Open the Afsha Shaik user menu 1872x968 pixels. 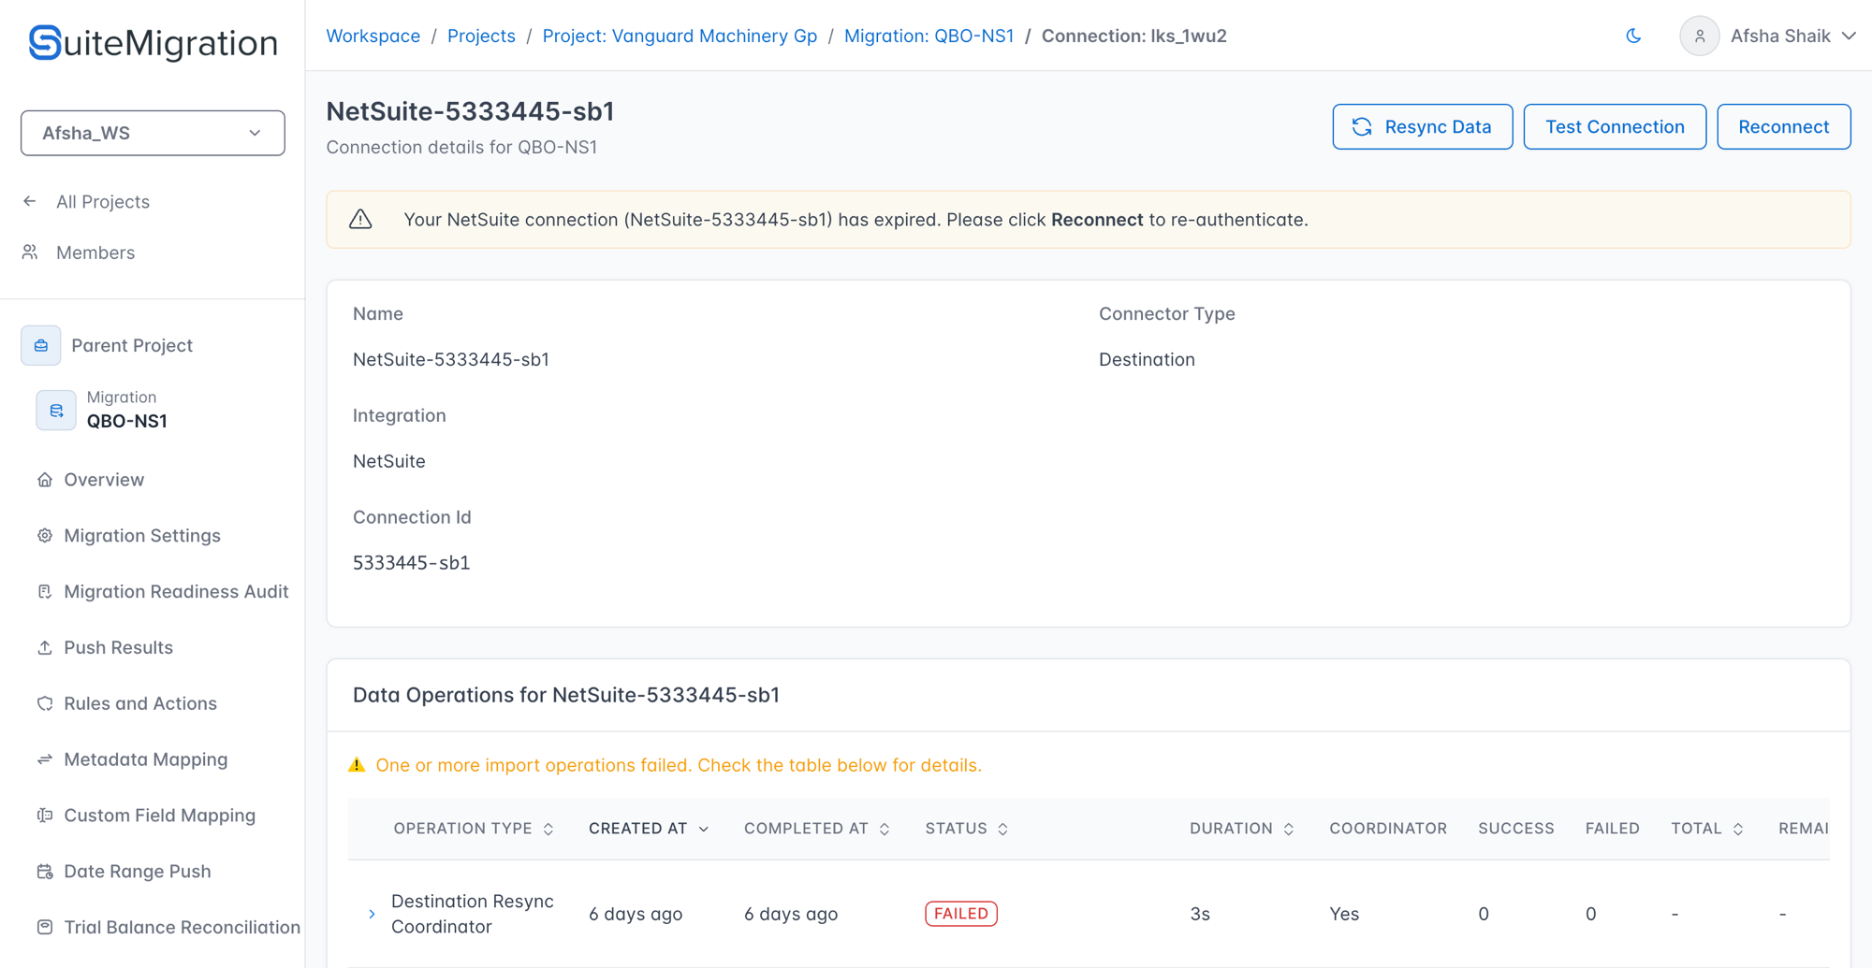(x=1768, y=36)
